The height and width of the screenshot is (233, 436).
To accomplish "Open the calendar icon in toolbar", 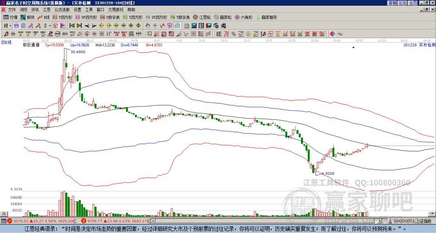I will [x=186, y=26].
